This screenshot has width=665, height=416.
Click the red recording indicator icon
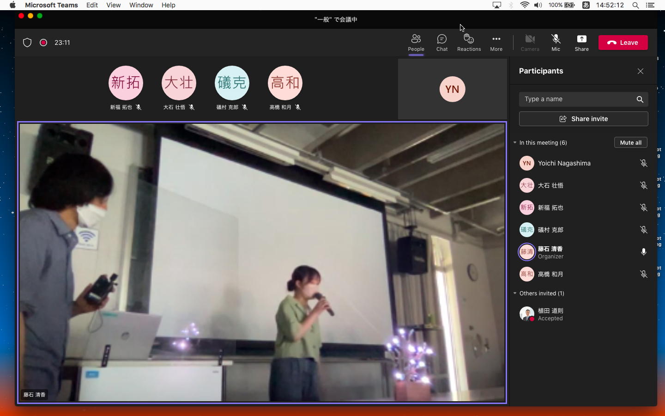click(x=43, y=43)
